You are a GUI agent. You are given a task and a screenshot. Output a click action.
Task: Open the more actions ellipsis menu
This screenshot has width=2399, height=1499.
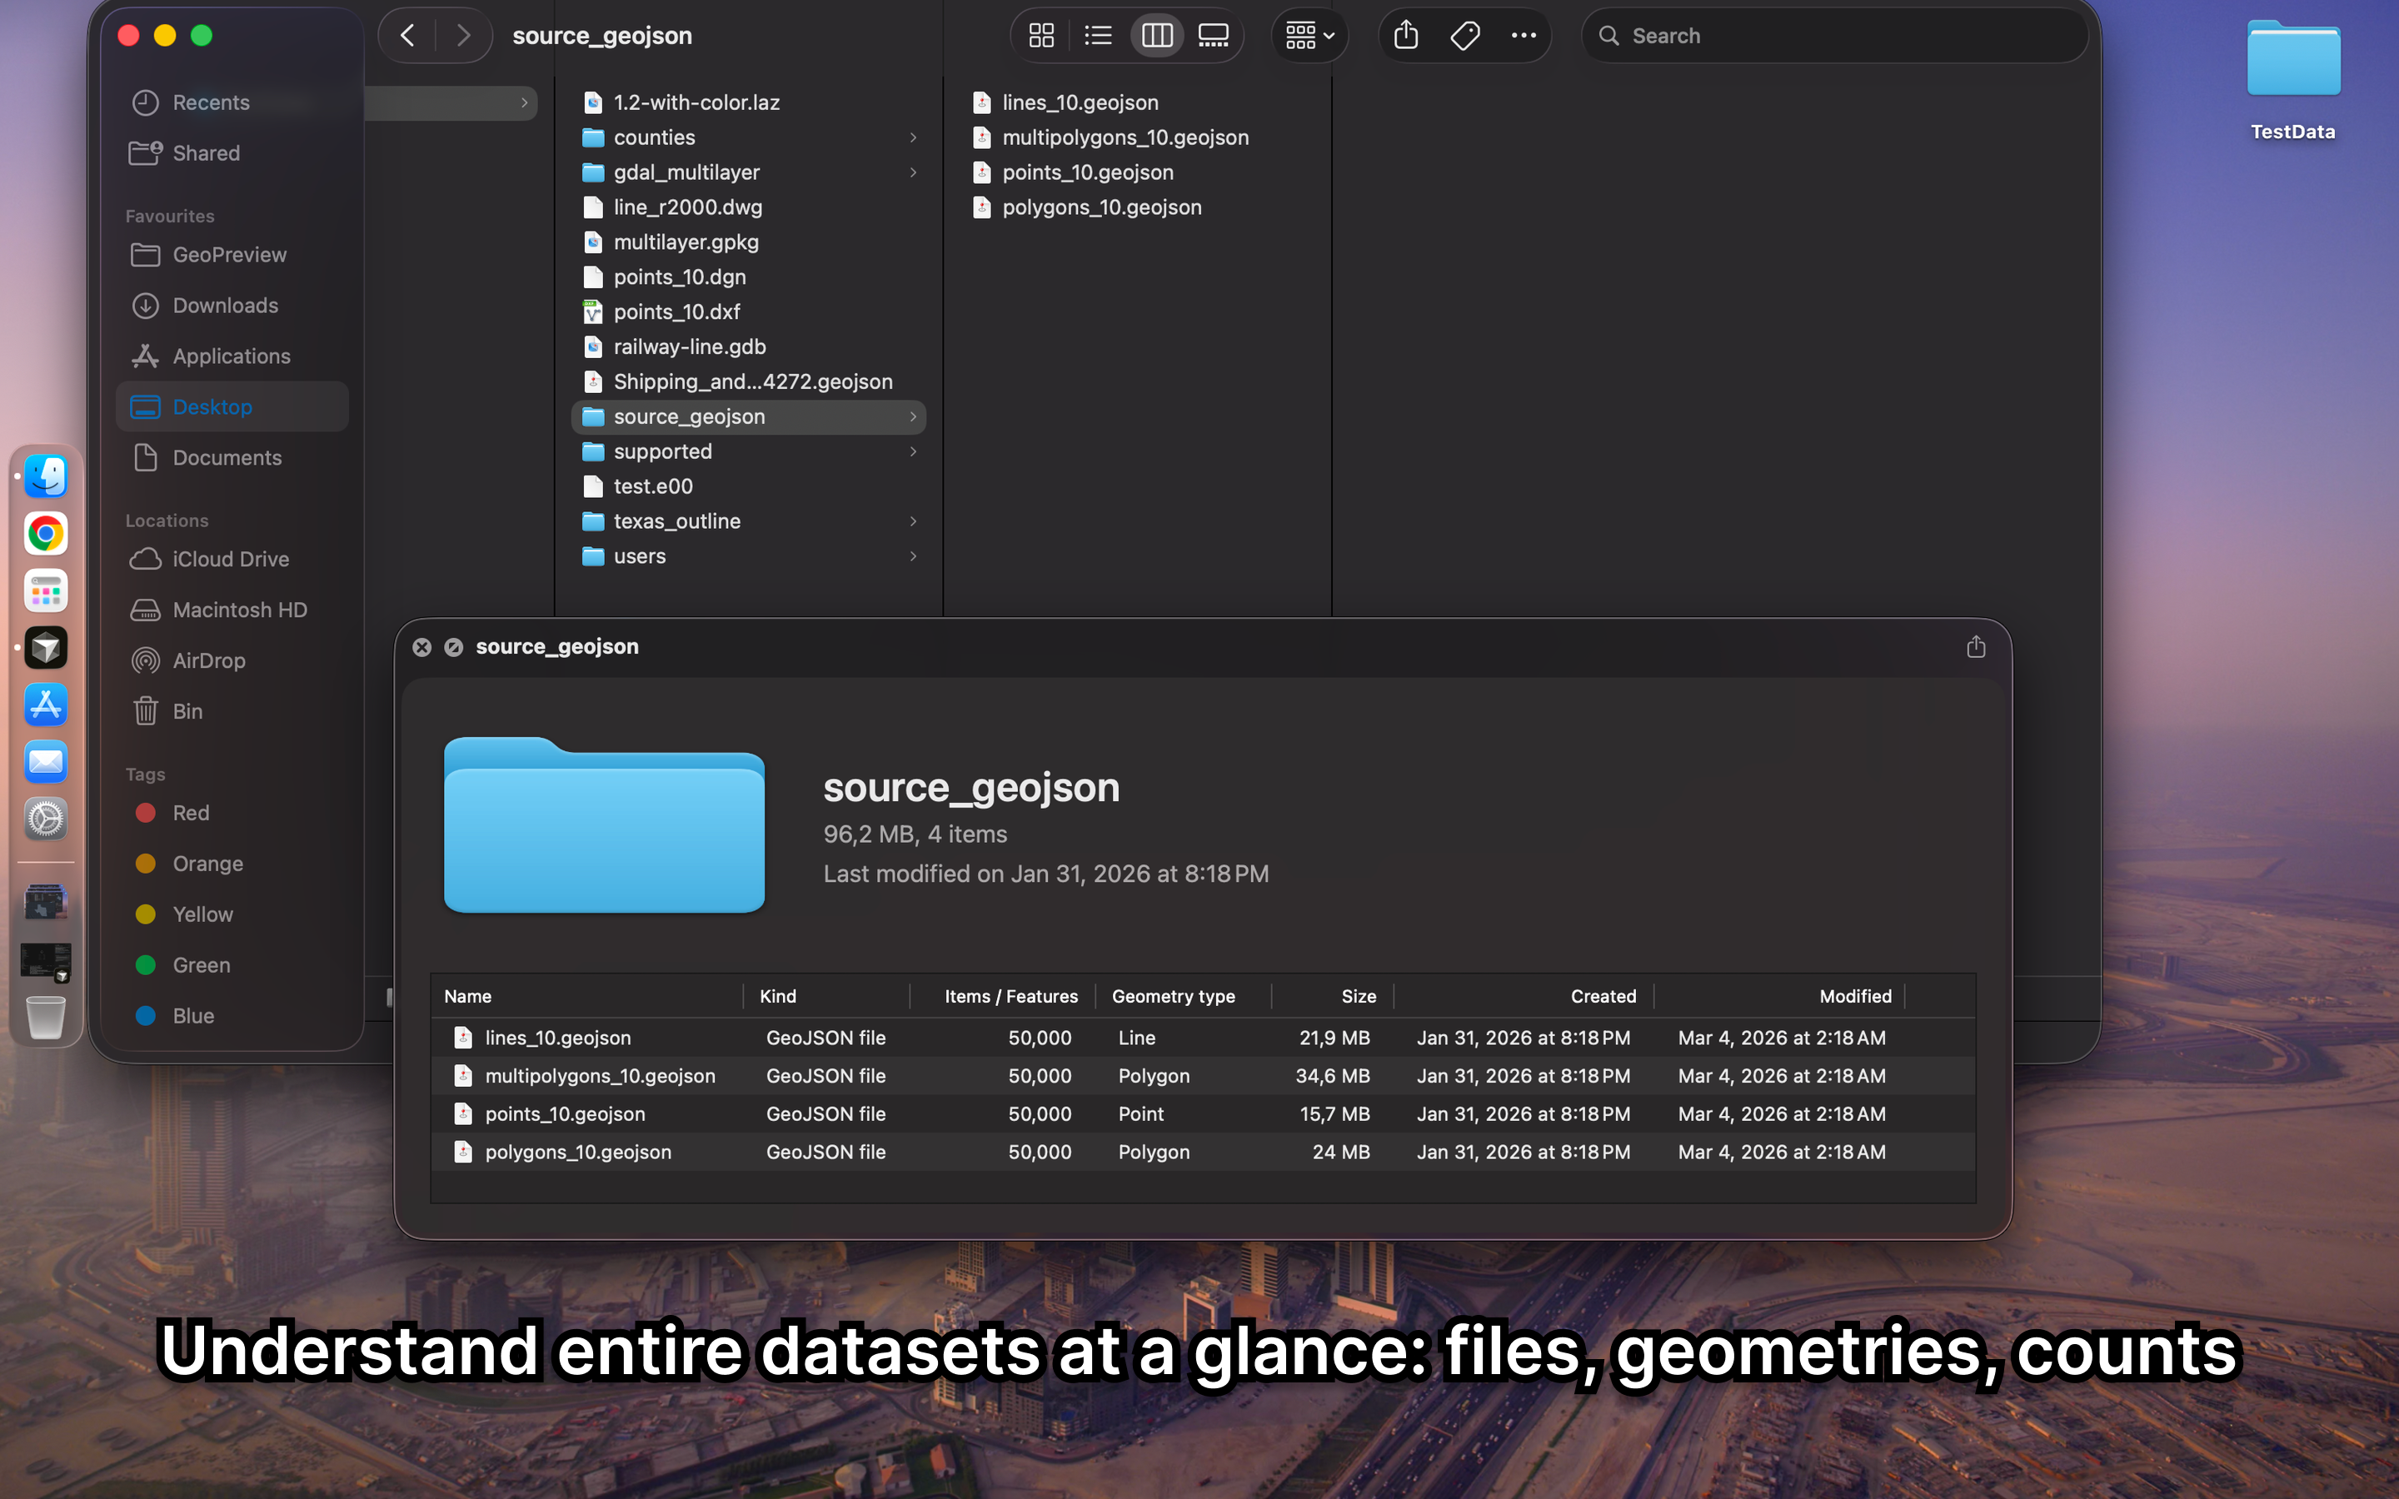pyautogui.click(x=1523, y=36)
